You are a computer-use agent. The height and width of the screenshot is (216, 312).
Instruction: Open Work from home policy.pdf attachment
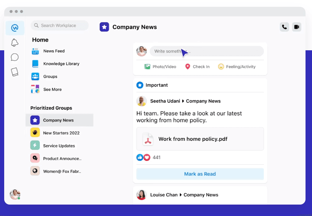(200, 139)
